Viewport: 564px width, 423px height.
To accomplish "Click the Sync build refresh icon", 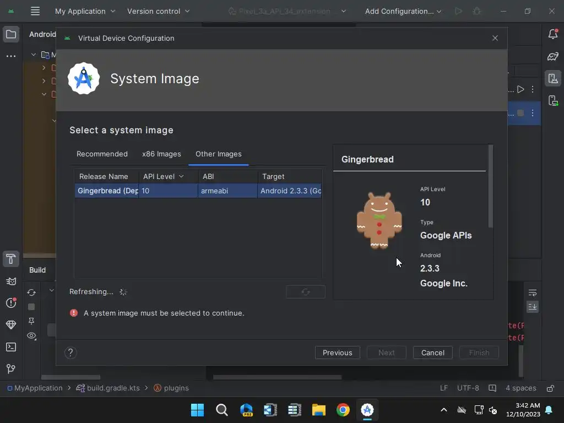I will (x=31, y=292).
